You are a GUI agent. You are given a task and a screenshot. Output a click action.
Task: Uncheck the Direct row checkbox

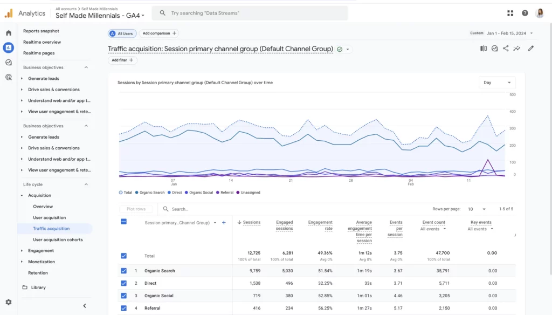pos(123,283)
